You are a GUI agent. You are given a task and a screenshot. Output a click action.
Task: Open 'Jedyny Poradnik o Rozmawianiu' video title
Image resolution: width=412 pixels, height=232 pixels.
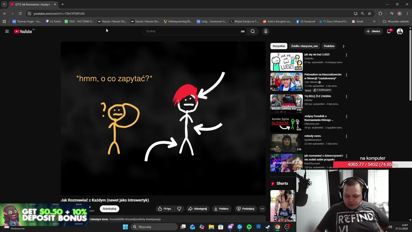[319, 118]
